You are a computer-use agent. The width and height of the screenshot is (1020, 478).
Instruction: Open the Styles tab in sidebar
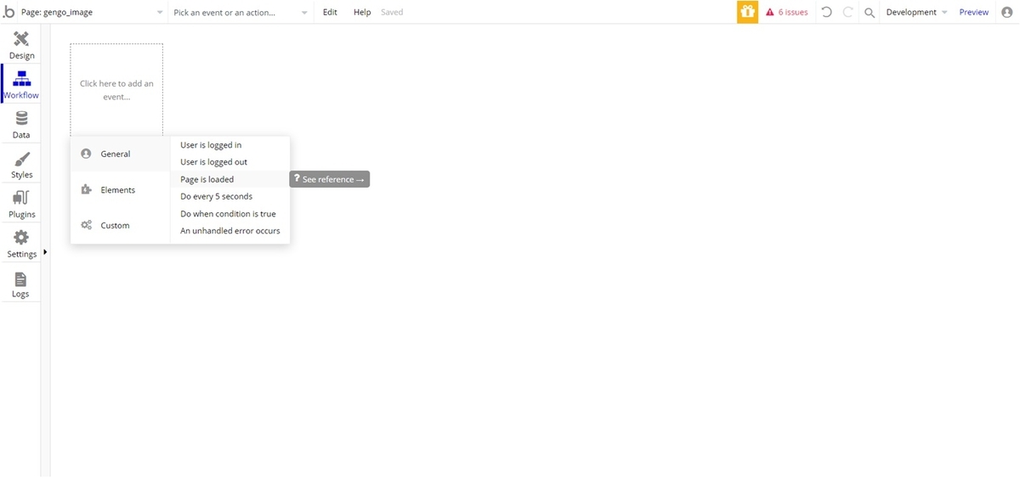(21, 165)
